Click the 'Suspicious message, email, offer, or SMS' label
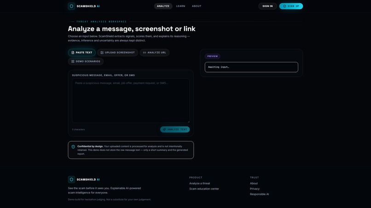371x208 pixels. click(x=104, y=75)
